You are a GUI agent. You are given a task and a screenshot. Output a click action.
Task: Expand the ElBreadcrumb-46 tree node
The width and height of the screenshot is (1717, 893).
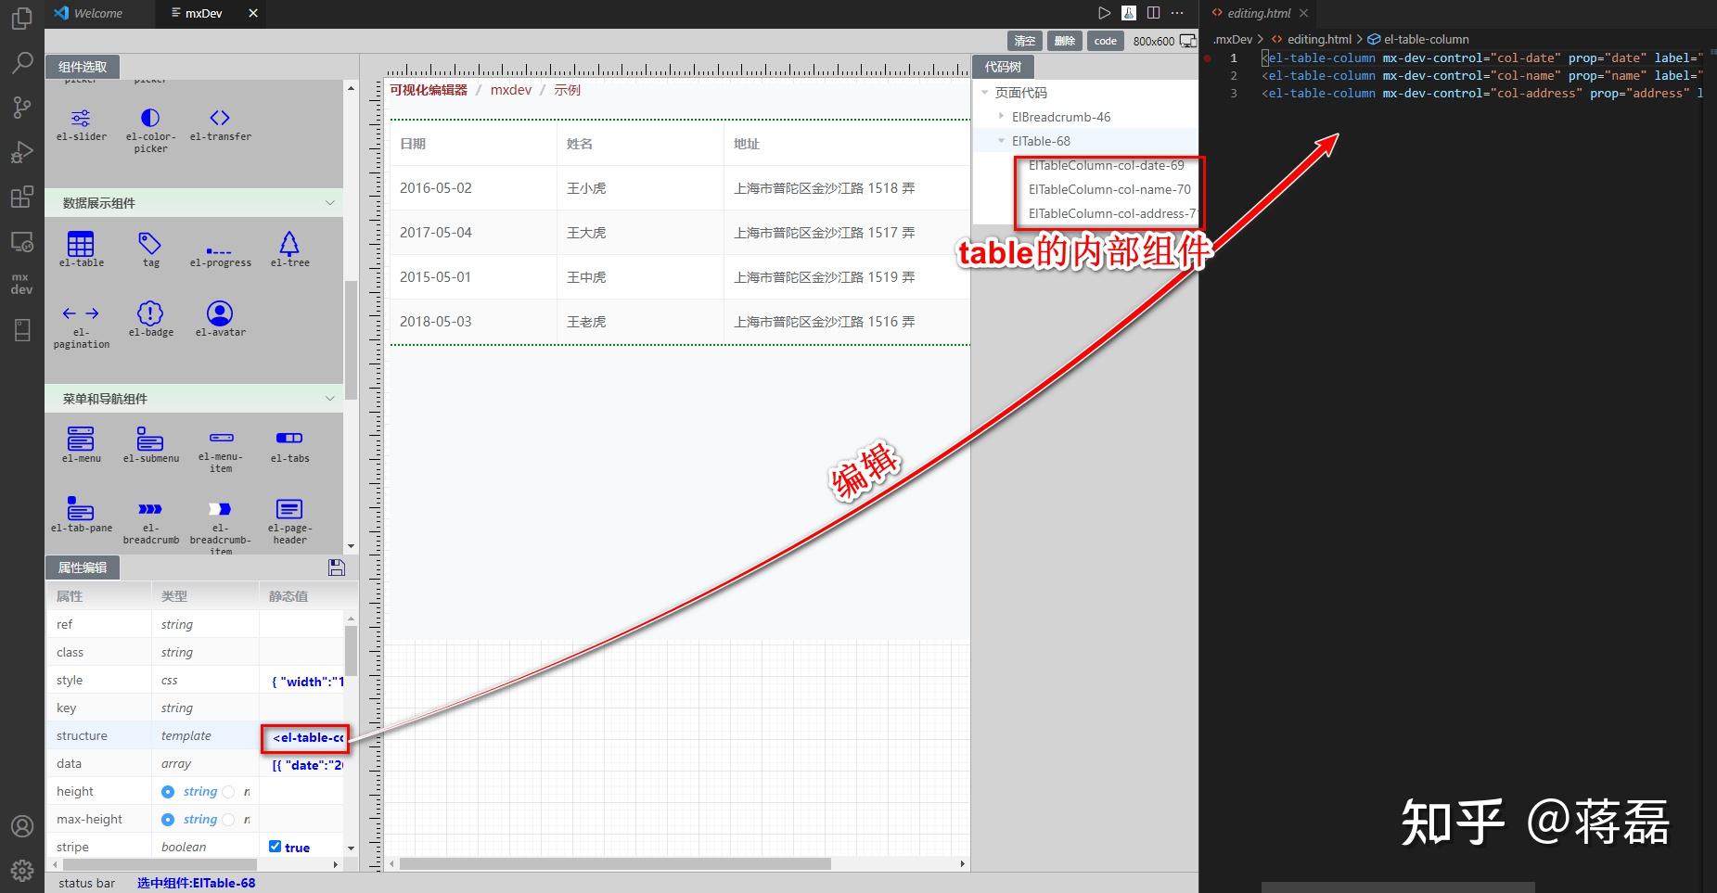(x=1000, y=117)
